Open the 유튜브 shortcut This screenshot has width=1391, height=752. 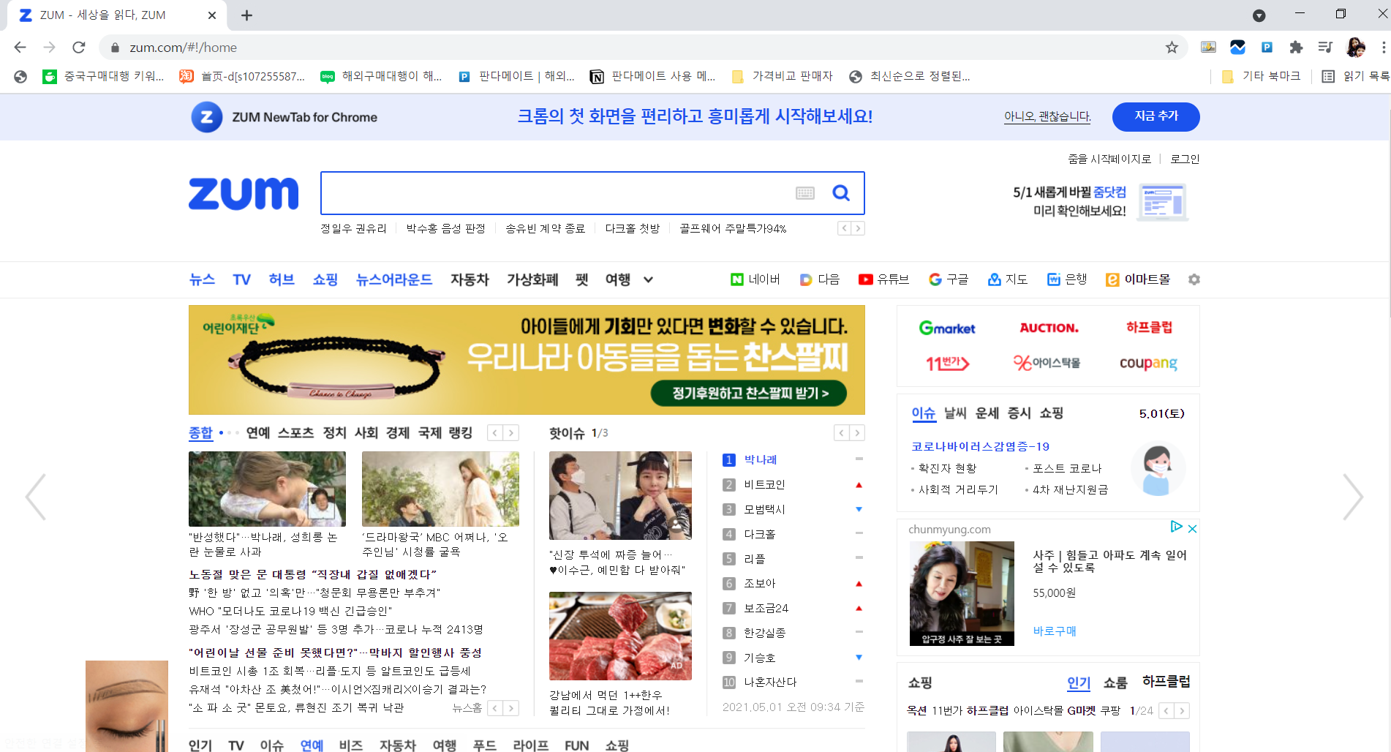[883, 279]
